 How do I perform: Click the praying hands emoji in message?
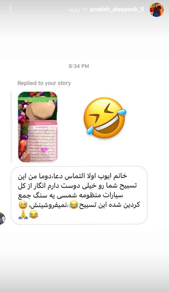point(23,215)
